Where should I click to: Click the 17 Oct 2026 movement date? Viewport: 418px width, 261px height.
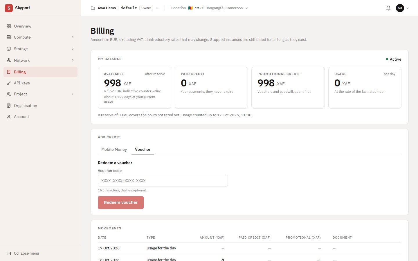[x=109, y=248]
